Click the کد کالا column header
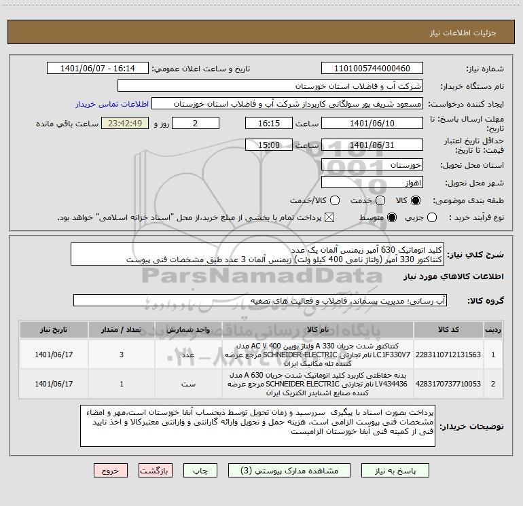 click(448, 330)
